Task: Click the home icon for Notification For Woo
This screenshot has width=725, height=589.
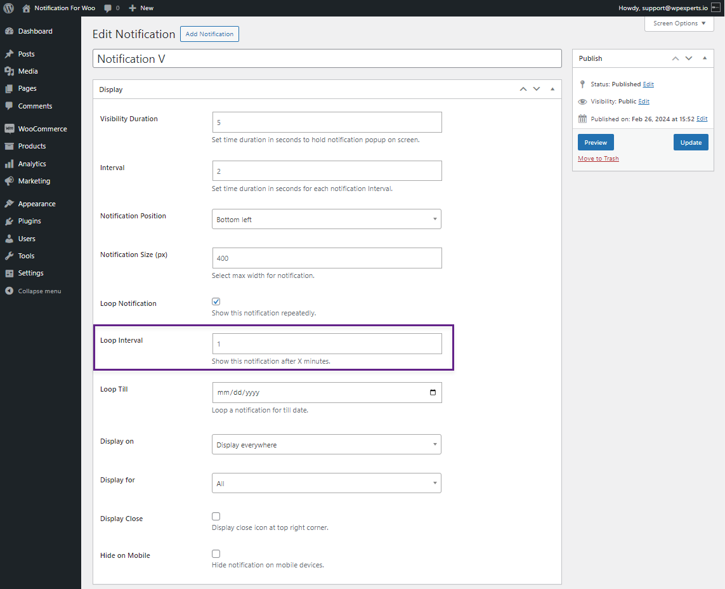Action: 27,8
